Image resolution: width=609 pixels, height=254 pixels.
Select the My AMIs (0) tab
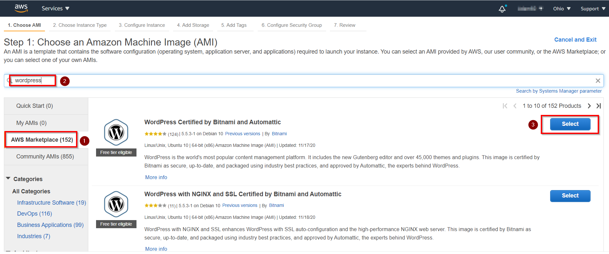point(46,123)
